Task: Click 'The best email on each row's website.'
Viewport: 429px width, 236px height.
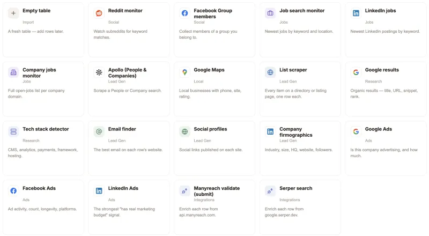Action: click(x=128, y=150)
